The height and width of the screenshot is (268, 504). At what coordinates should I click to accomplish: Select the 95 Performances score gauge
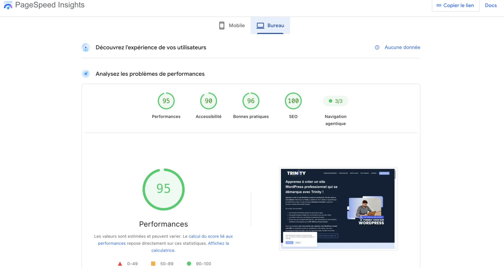tap(166, 101)
